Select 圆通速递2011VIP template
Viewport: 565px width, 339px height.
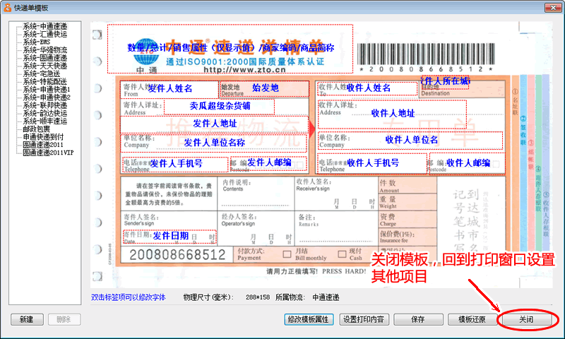pyautogui.click(x=48, y=153)
